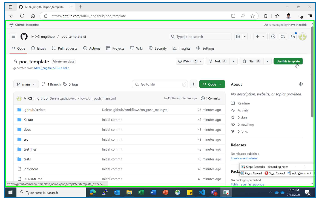Open the 1 Branch link

coord(51,84)
